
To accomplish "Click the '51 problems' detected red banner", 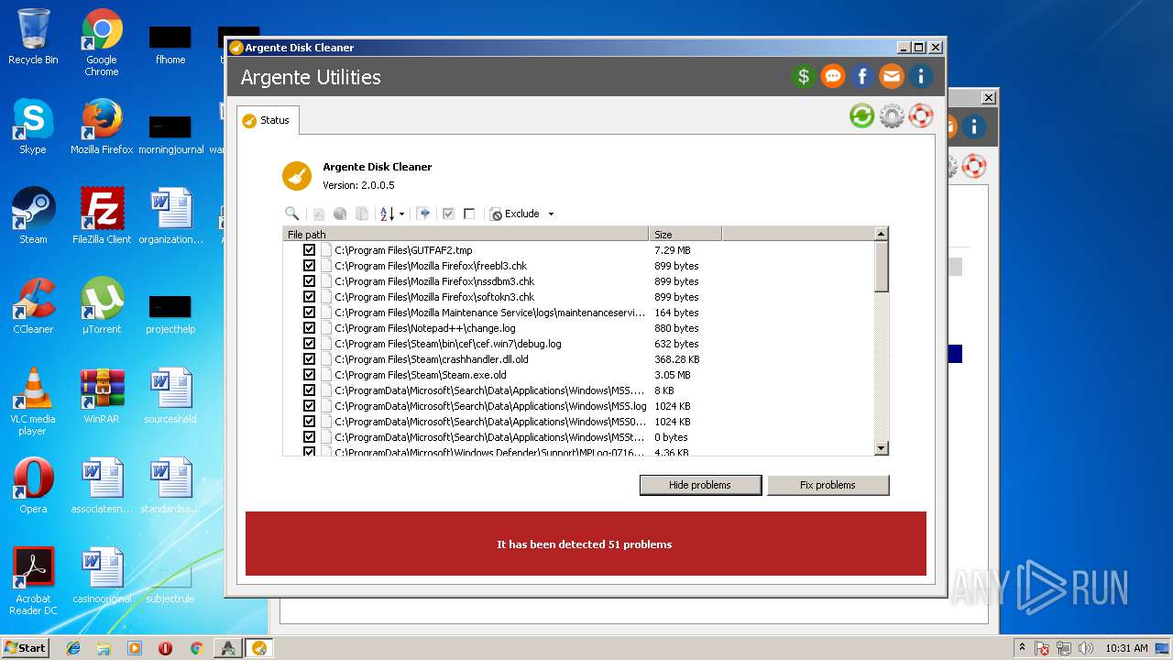I will coord(586,544).
